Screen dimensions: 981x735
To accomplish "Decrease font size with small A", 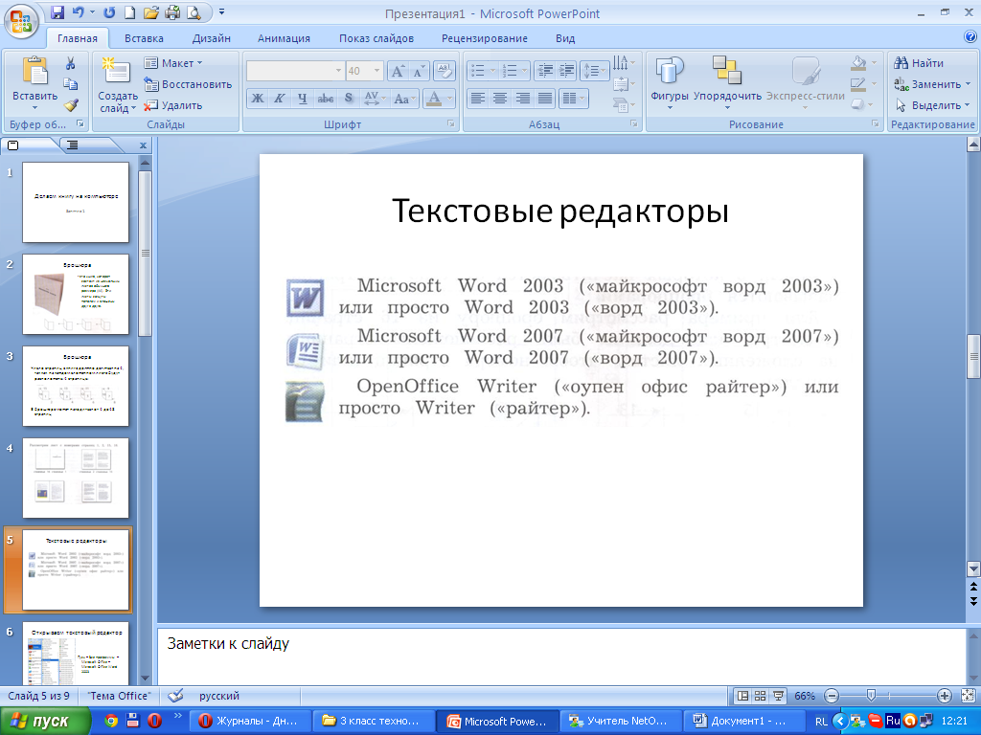I will (x=418, y=71).
